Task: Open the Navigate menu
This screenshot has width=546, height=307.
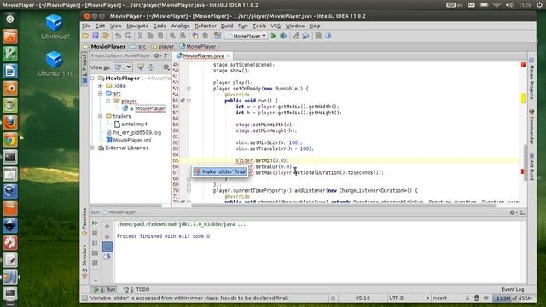Action: tap(137, 26)
